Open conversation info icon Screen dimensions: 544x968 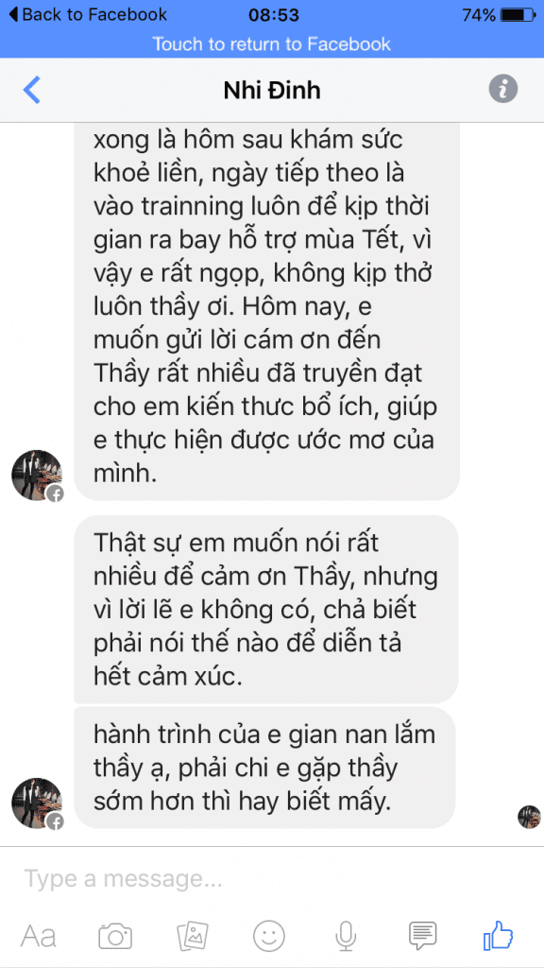pyautogui.click(x=503, y=90)
